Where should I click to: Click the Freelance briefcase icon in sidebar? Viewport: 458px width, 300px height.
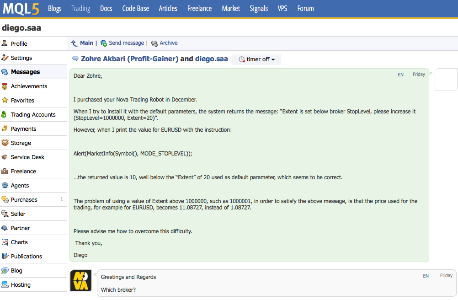[x=5, y=171]
